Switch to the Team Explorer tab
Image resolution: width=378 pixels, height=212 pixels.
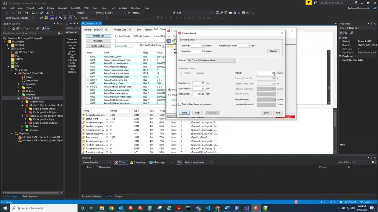(x=30, y=196)
